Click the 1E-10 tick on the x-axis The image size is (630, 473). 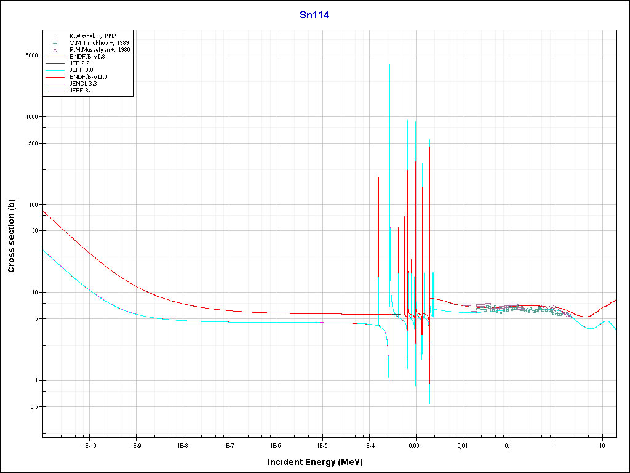89,445
